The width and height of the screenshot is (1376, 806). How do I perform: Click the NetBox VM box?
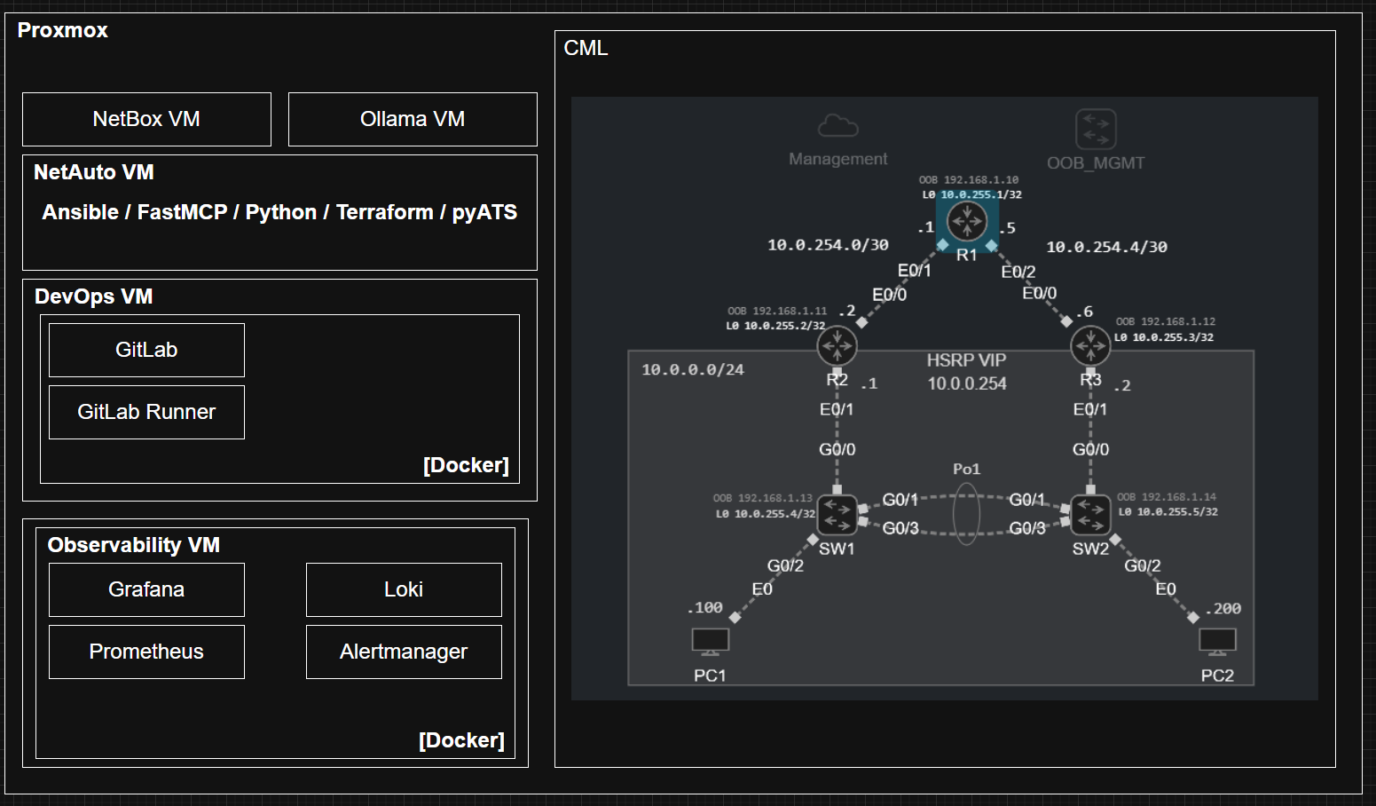(x=146, y=119)
